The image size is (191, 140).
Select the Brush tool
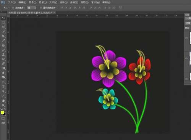pyautogui.click(x=3, y=50)
